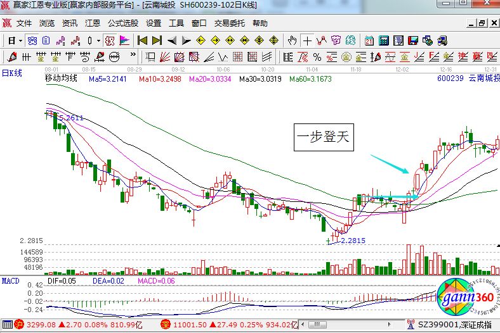The height and width of the screenshot is (333, 500).
Task: Click the pink flag chart icon
Action: tap(124, 41)
